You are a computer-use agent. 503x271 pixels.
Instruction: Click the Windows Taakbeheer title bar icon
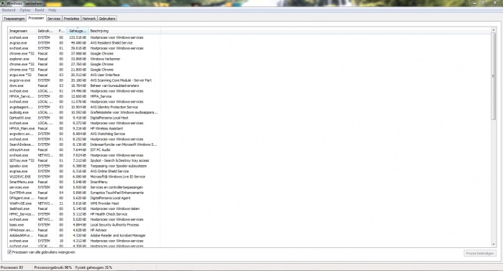tap(3, 3)
